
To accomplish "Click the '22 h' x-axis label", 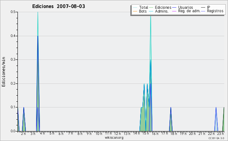I will click(x=211, y=134).
